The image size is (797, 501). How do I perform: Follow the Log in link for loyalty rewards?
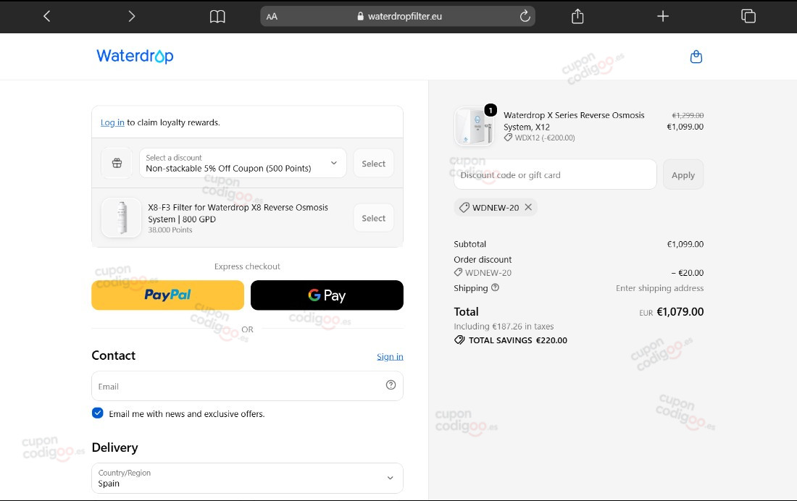pos(112,122)
